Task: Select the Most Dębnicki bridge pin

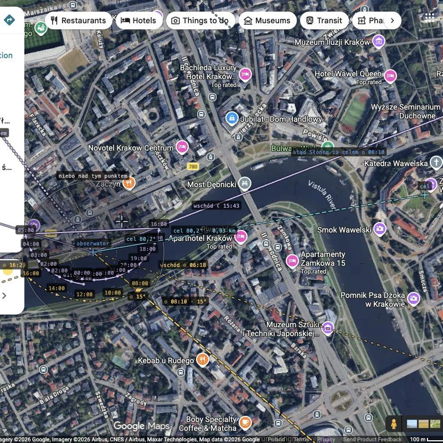Action: pyautogui.click(x=245, y=183)
